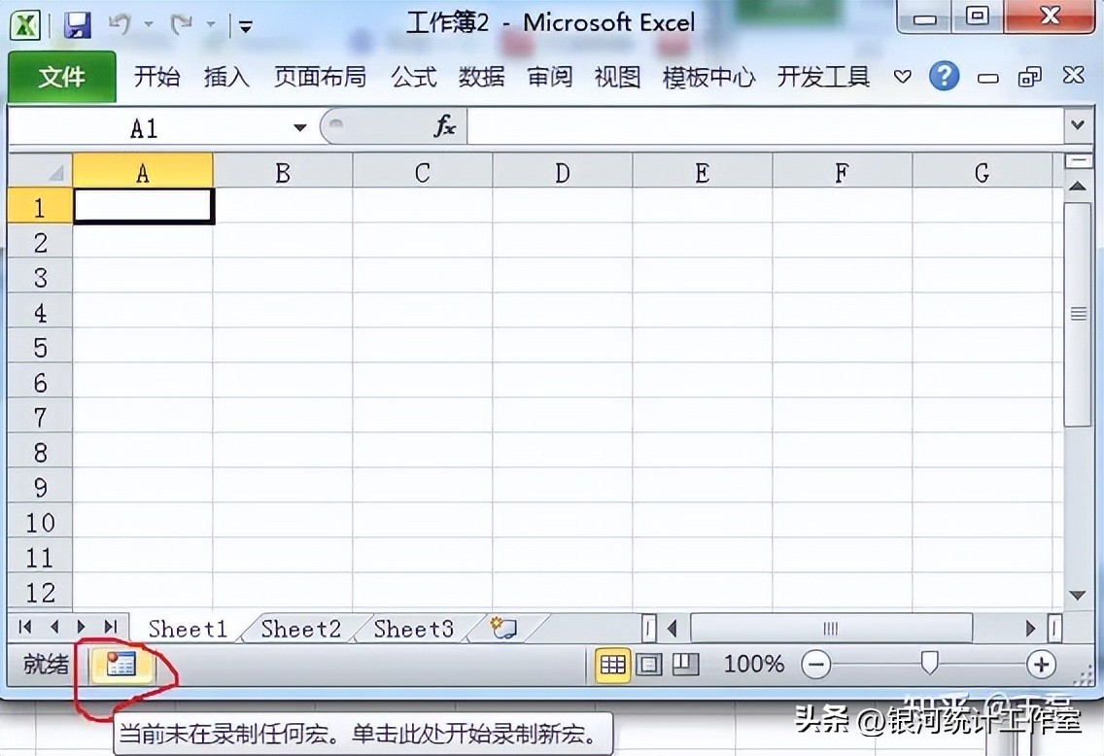
Task: Jump to first sheet tab navigation arrow
Action: point(26,627)
